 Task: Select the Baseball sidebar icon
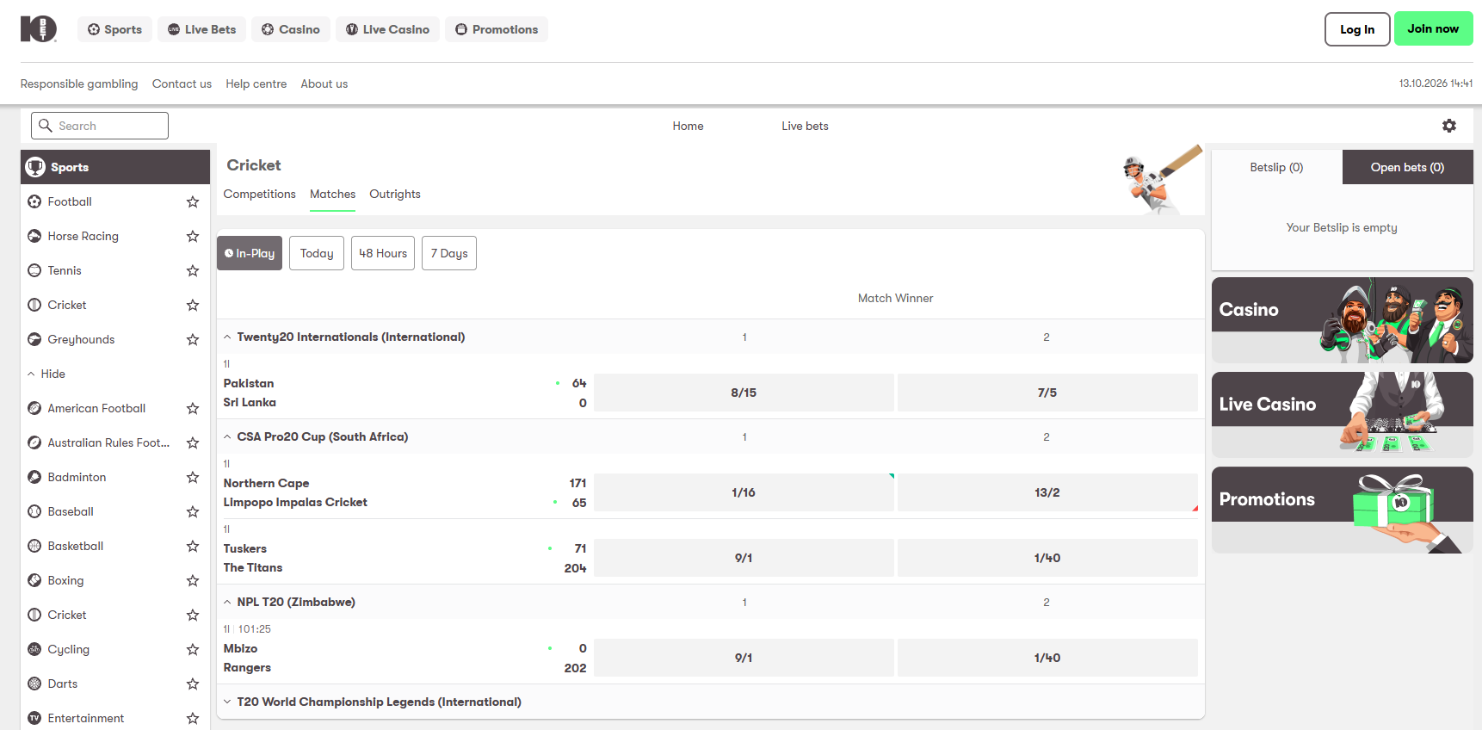(x=34, y=511)
